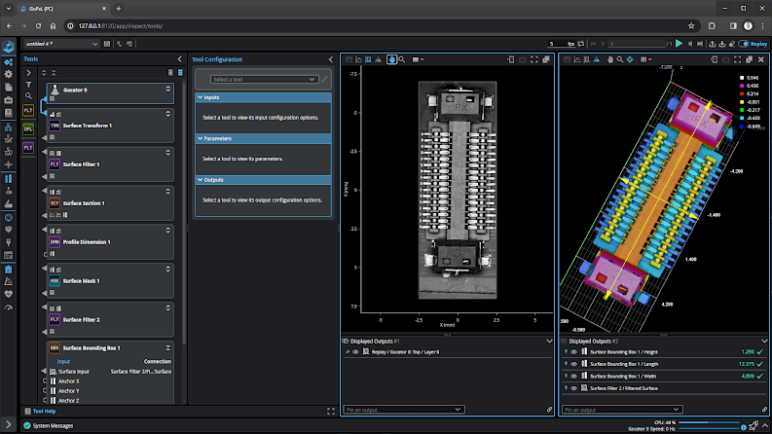The width and height of the screenshot is (772, 434).
Task: Click the upload job icon in top toolbar
Action: pyautogui.click(x=712, y=44)
